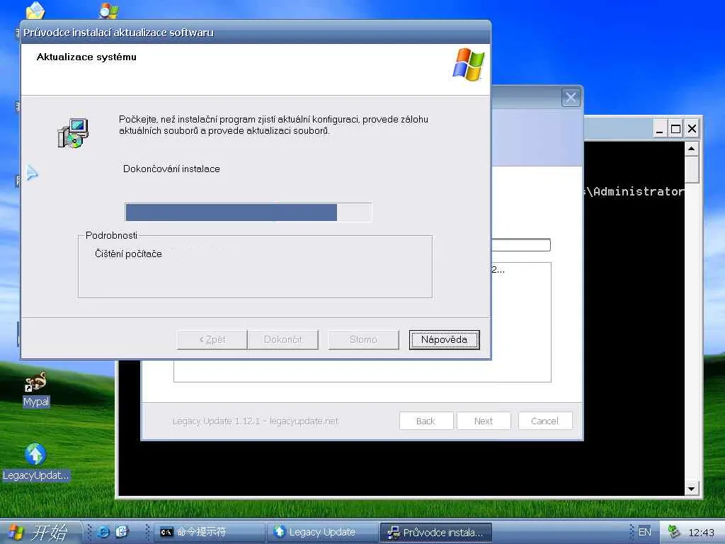Viewport: 725px width, 544px height.
Task: Click the Windows-logo desktop icon at top
Action: [x=108, y=10]
